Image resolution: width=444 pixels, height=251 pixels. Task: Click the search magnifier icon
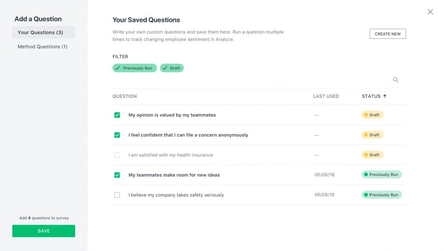[396, 80]
